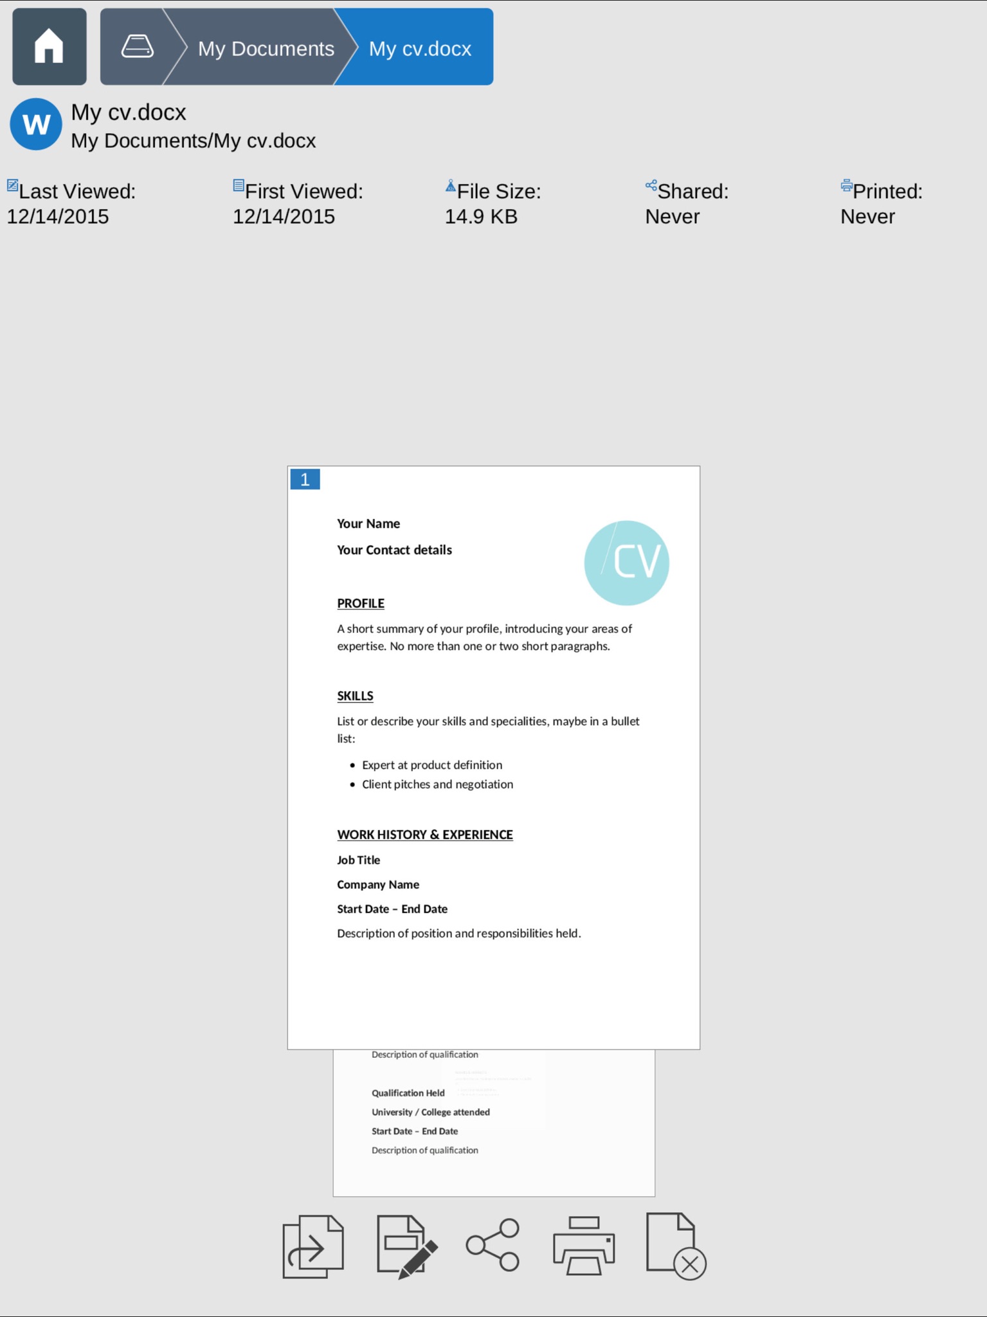This screenshot has width=987, height=1317.
Task: Open page 1 preview thumbnail
Action: click(x=494, y=758)
